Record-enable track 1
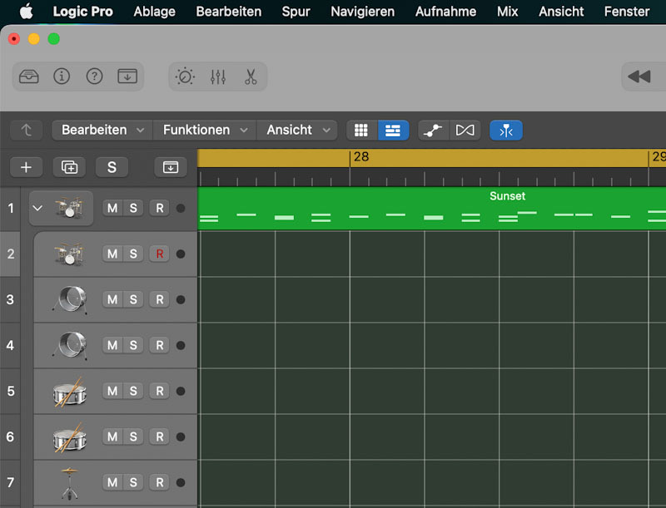The width and height of the screenshot is (666, 508). [160, 208]
